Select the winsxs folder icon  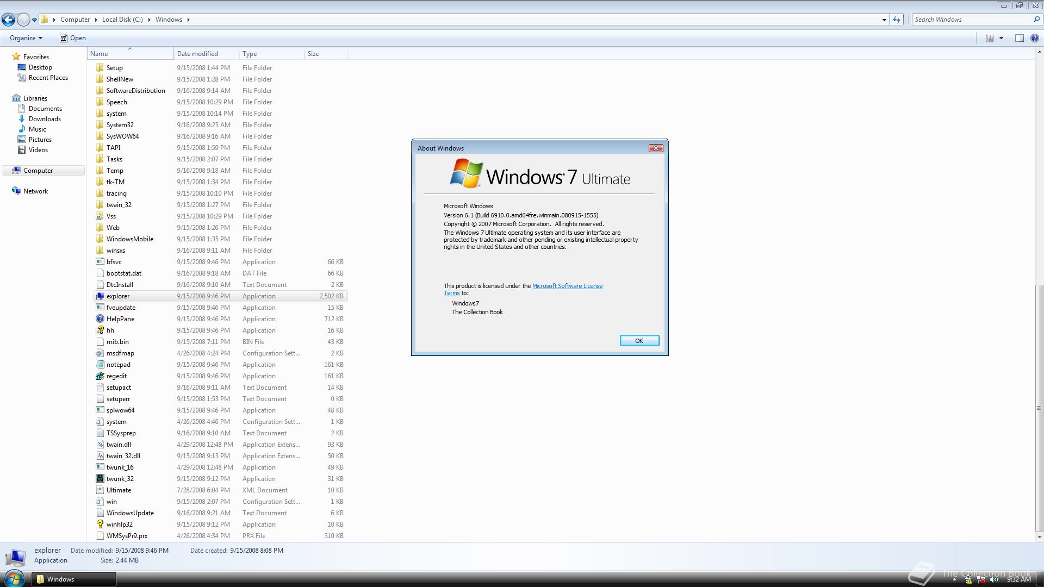100,251
